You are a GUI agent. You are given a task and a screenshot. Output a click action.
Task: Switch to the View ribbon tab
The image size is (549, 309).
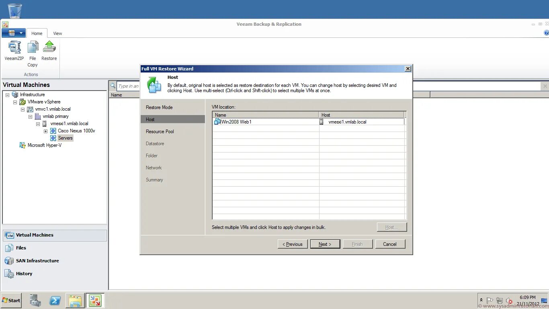pyautogui.click(x=57, y=33)
